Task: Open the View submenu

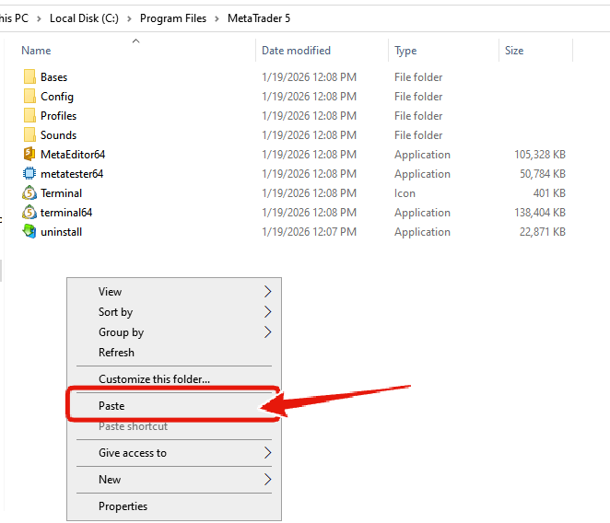Action: click(174, 292)
